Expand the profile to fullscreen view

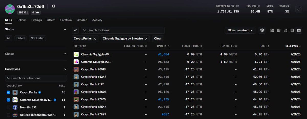click(299, 9)
